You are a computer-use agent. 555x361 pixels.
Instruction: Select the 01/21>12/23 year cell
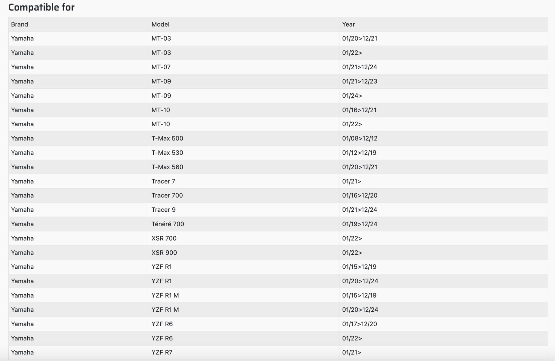tap(360, 81)
